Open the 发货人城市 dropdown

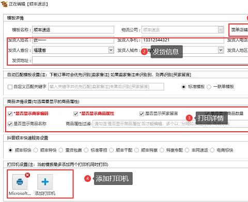coord(221,50)
